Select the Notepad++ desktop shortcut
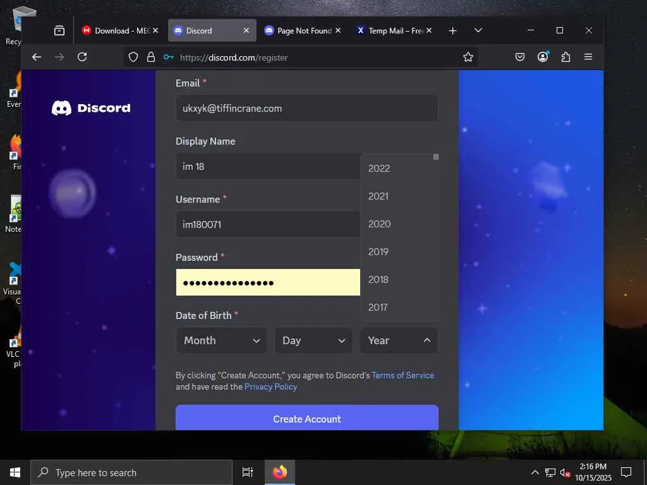 click(x=14, y=213)
